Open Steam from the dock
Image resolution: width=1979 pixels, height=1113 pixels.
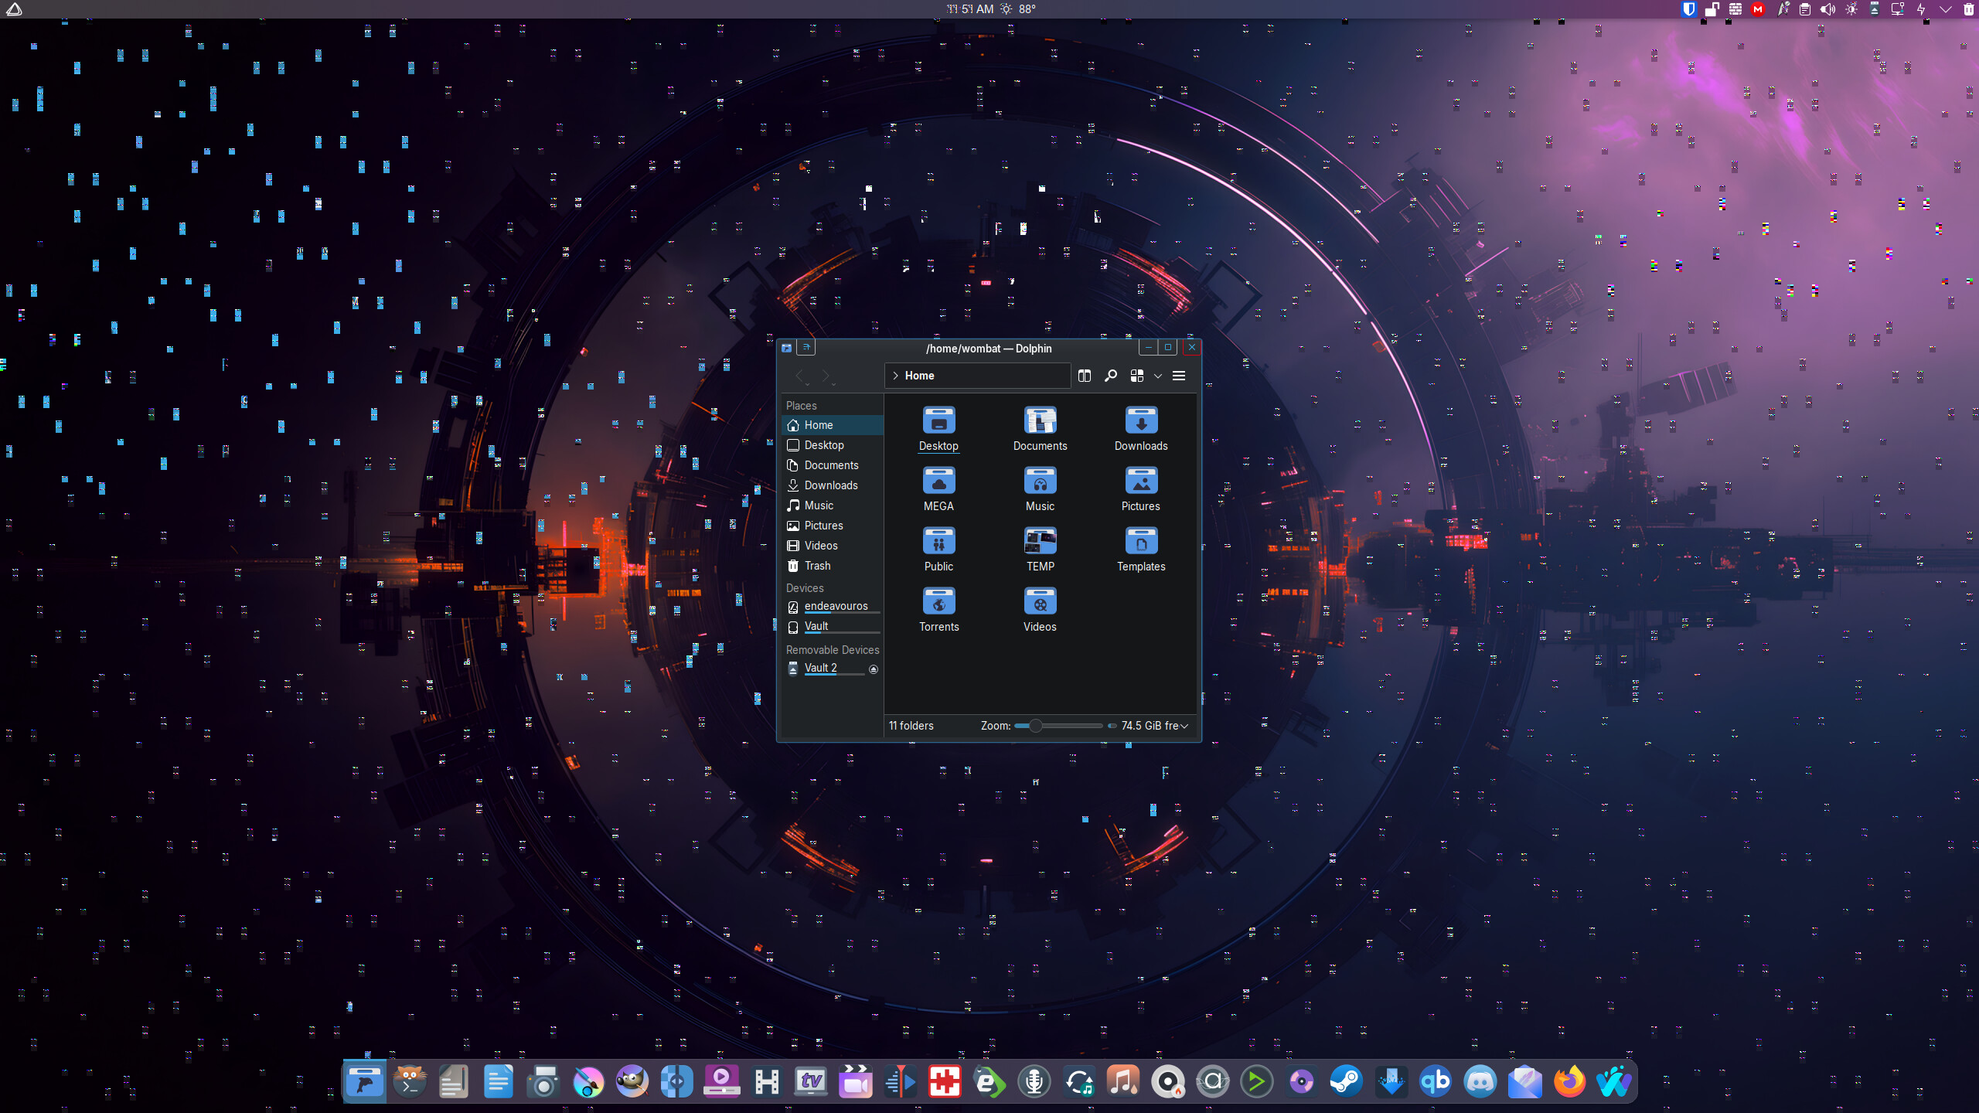1346,1081
